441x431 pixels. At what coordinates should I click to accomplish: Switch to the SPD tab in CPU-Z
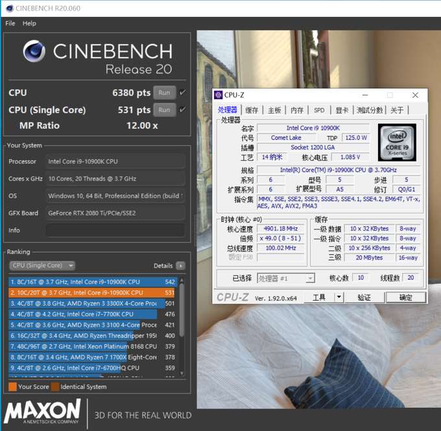coord(319,110)
